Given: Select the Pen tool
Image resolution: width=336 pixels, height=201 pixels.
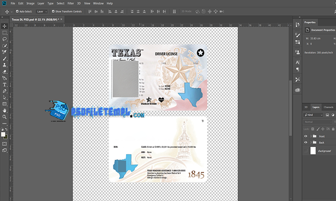Looking at the screenshot, I should pos(4,91).
